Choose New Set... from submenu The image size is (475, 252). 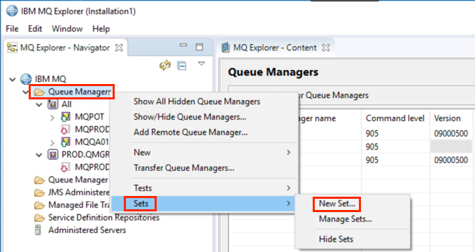tap(337, 204)
